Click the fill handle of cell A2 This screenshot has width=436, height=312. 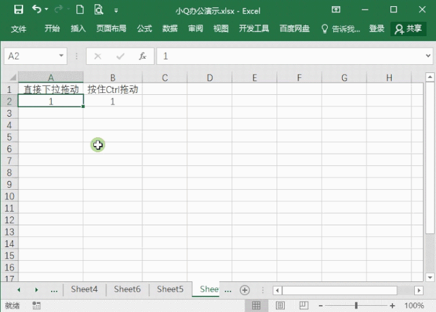83,107
